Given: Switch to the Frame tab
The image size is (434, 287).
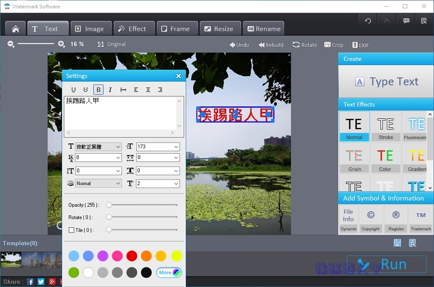Looking at the screenshot, I should tap(178, 29).
